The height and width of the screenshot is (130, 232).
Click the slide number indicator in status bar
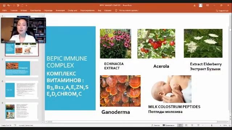point(6,125)
